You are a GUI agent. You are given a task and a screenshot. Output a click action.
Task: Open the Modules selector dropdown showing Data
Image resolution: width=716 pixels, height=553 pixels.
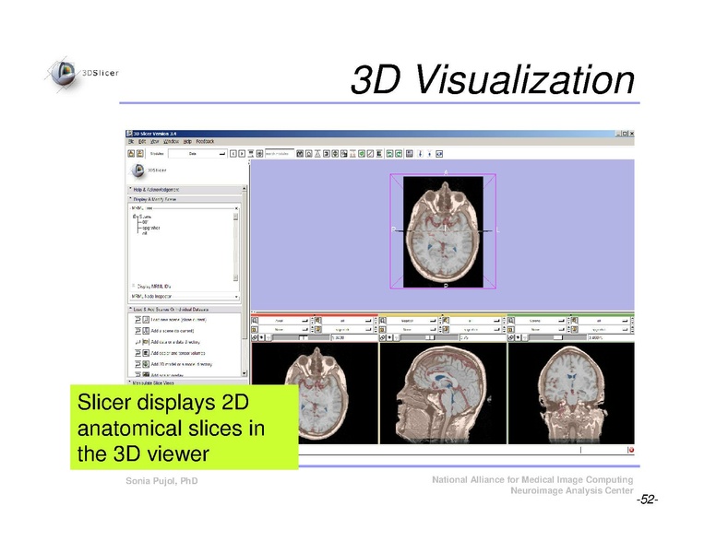(197, 154)
